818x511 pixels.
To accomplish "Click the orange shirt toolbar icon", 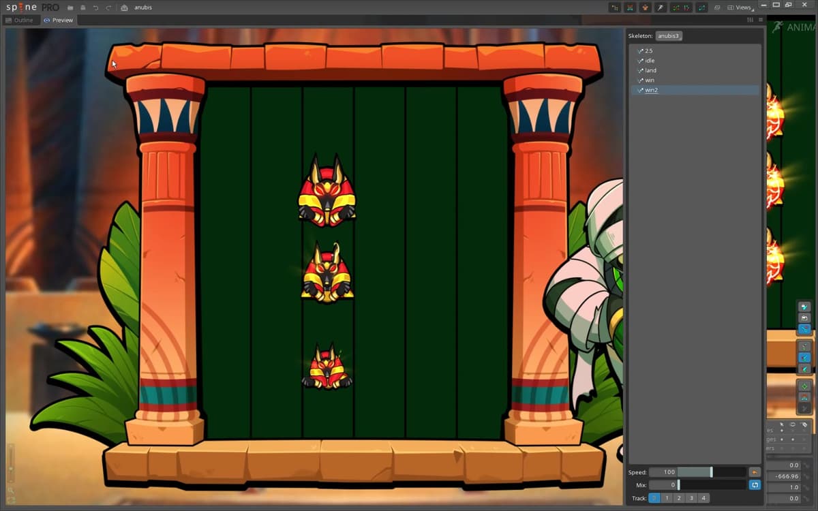I will click(x=645, y=7).
